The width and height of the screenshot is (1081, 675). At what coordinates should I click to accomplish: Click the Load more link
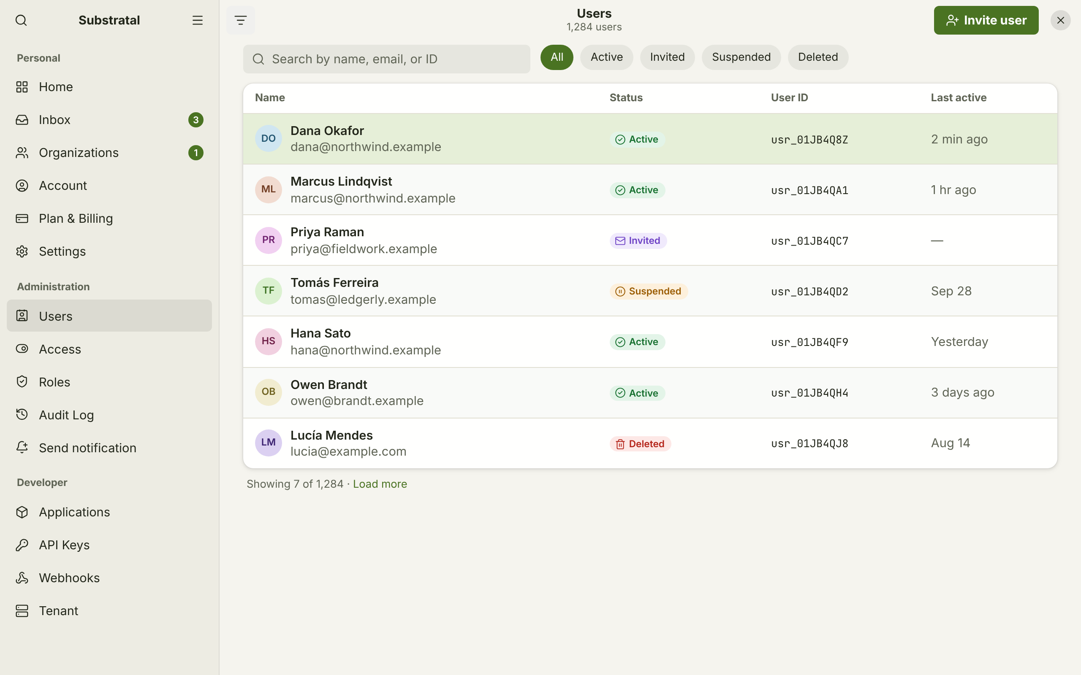pos(380,484)
